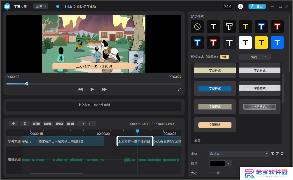The image size is (293, 180).
Task: Delete the selected subtitle with trash icon
Action: 25,124
